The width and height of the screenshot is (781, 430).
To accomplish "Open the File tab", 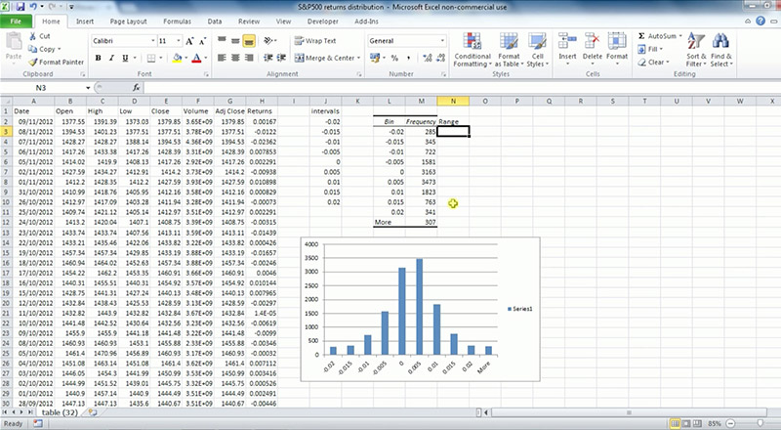I will (16, 21).
